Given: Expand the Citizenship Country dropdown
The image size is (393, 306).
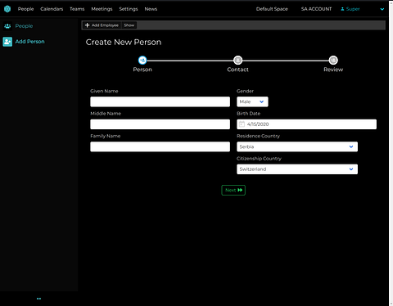Looking at the screenshot, I should (297, 169).
